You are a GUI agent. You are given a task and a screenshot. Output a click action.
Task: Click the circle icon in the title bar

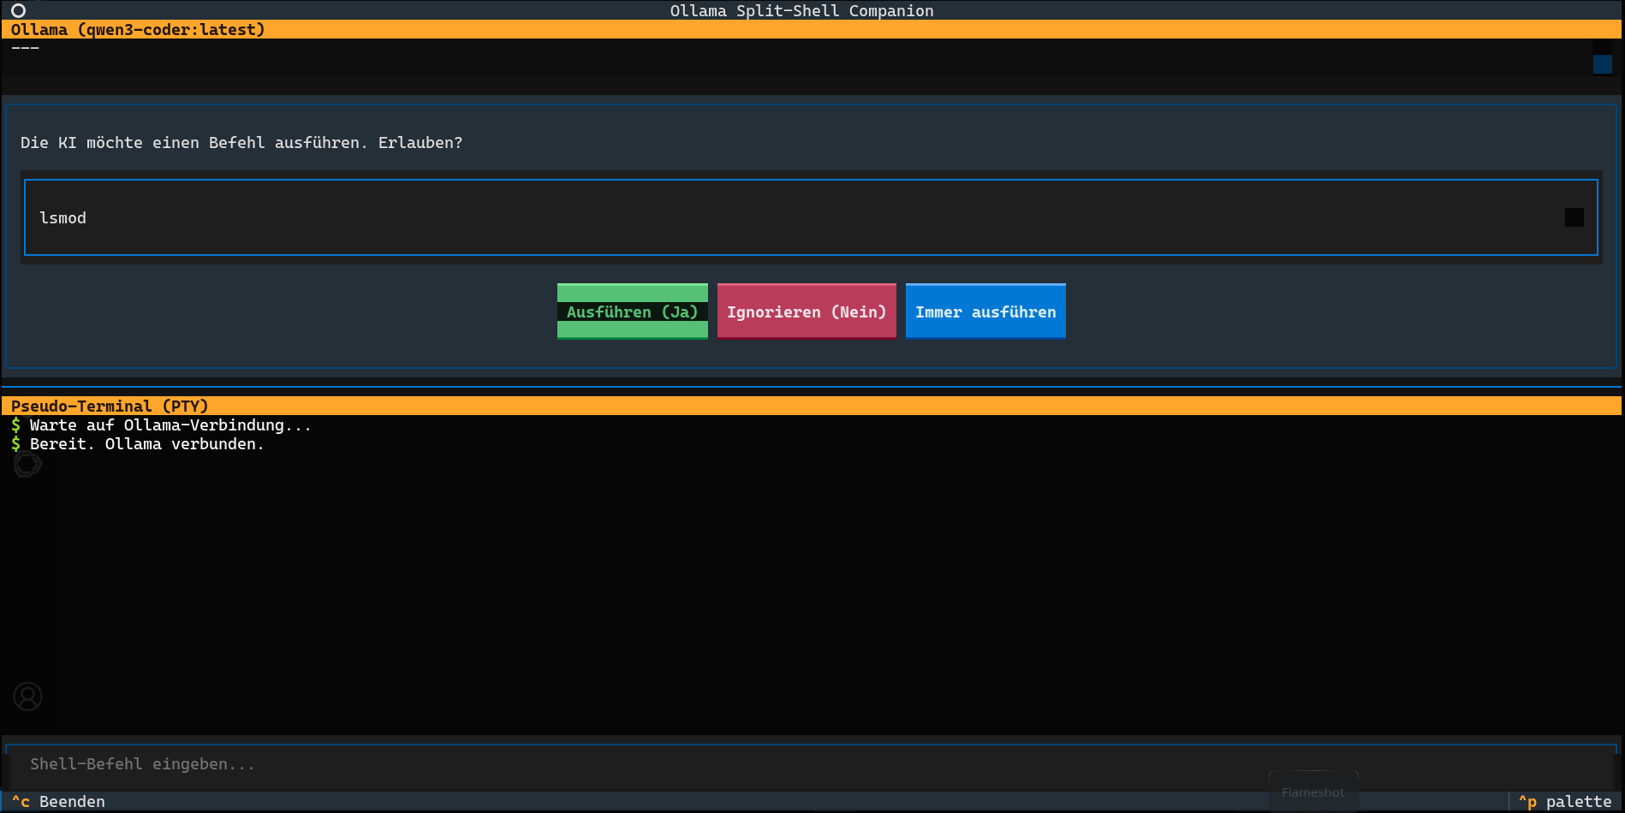tap(18, 10)
